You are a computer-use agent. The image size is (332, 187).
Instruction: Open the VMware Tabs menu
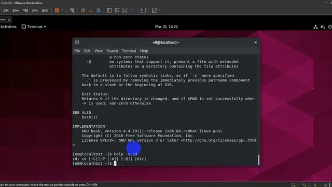click(x=35, y=10)
